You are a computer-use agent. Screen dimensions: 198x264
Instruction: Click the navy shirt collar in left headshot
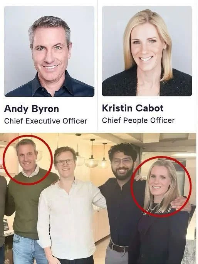pyautogui.click(x=50, y=84)
